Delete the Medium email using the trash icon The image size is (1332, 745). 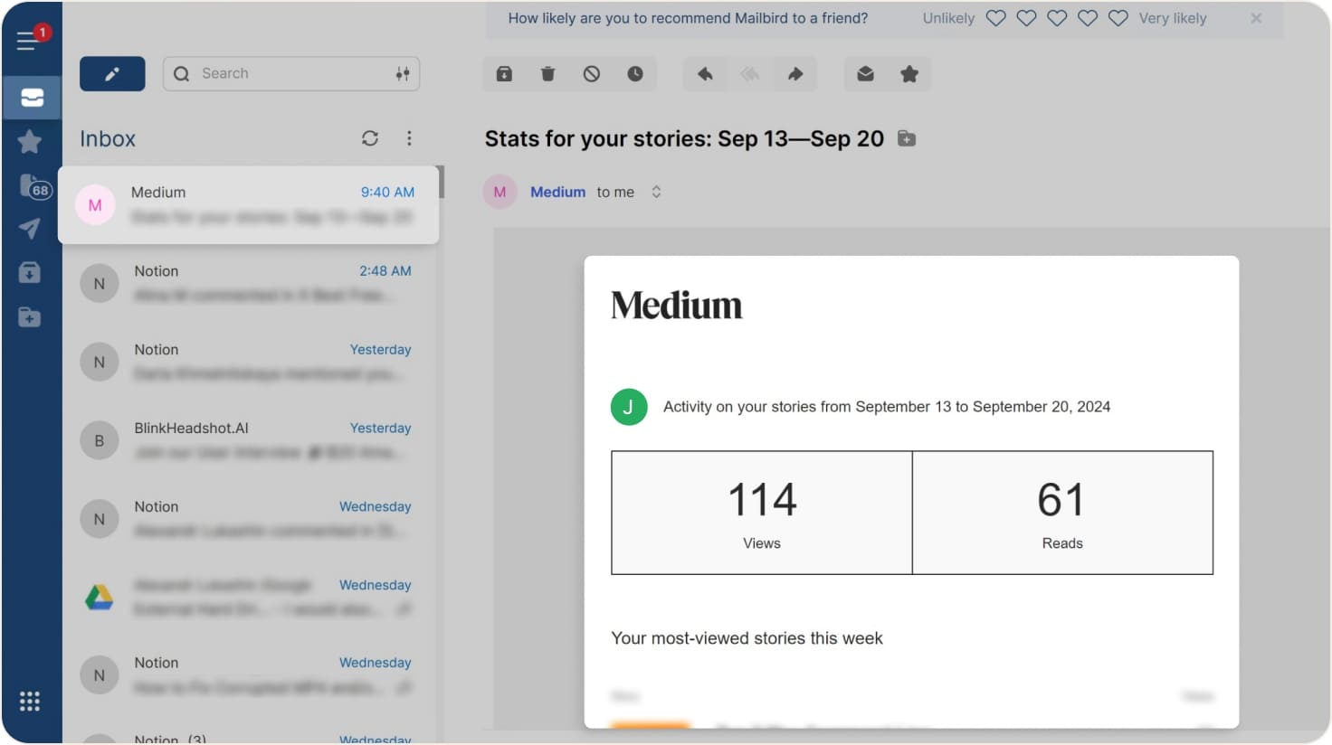pos(547,73)
